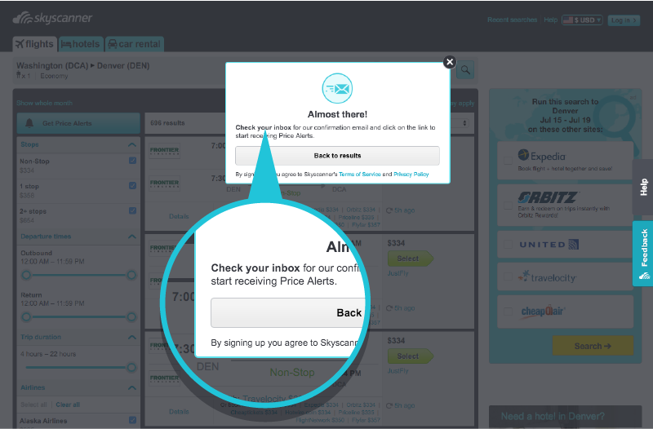Check the CheapOair checkbox
This screenshot has width=653, height=429.
pyautogui.click(x=508, y=312)
